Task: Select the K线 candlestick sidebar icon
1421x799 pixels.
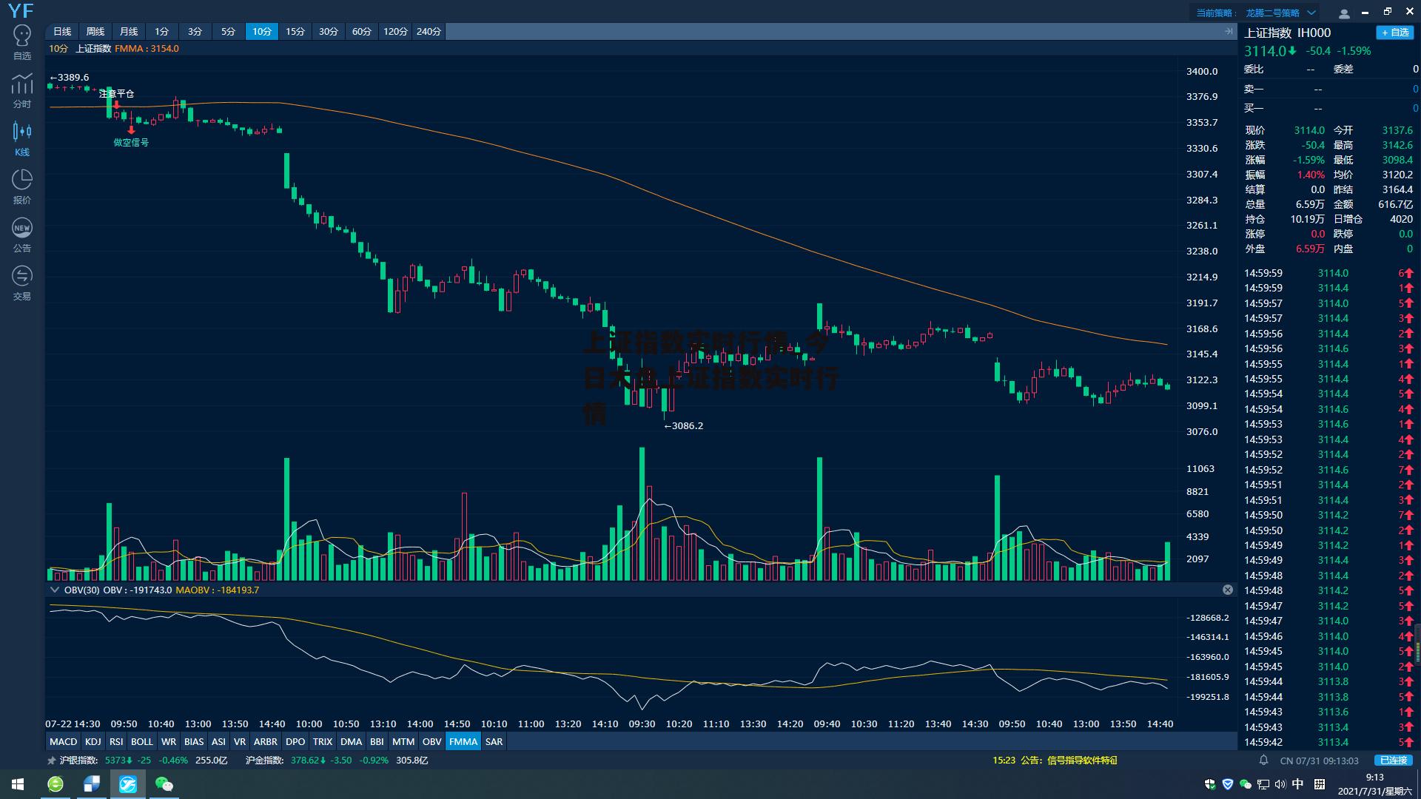Action: (22, 138)
